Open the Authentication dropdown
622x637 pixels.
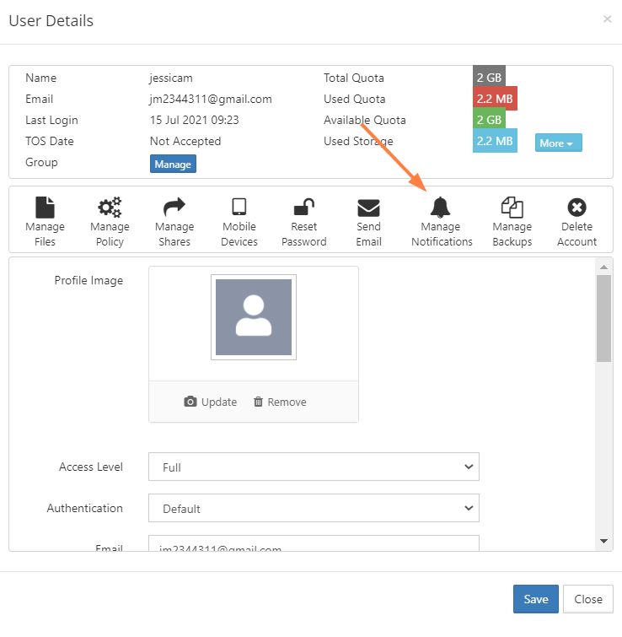point(314,509)
